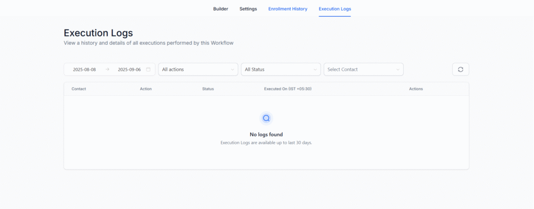Click the Status column header
The height and width of the screenshot is (209, 534).
(208, 89)
